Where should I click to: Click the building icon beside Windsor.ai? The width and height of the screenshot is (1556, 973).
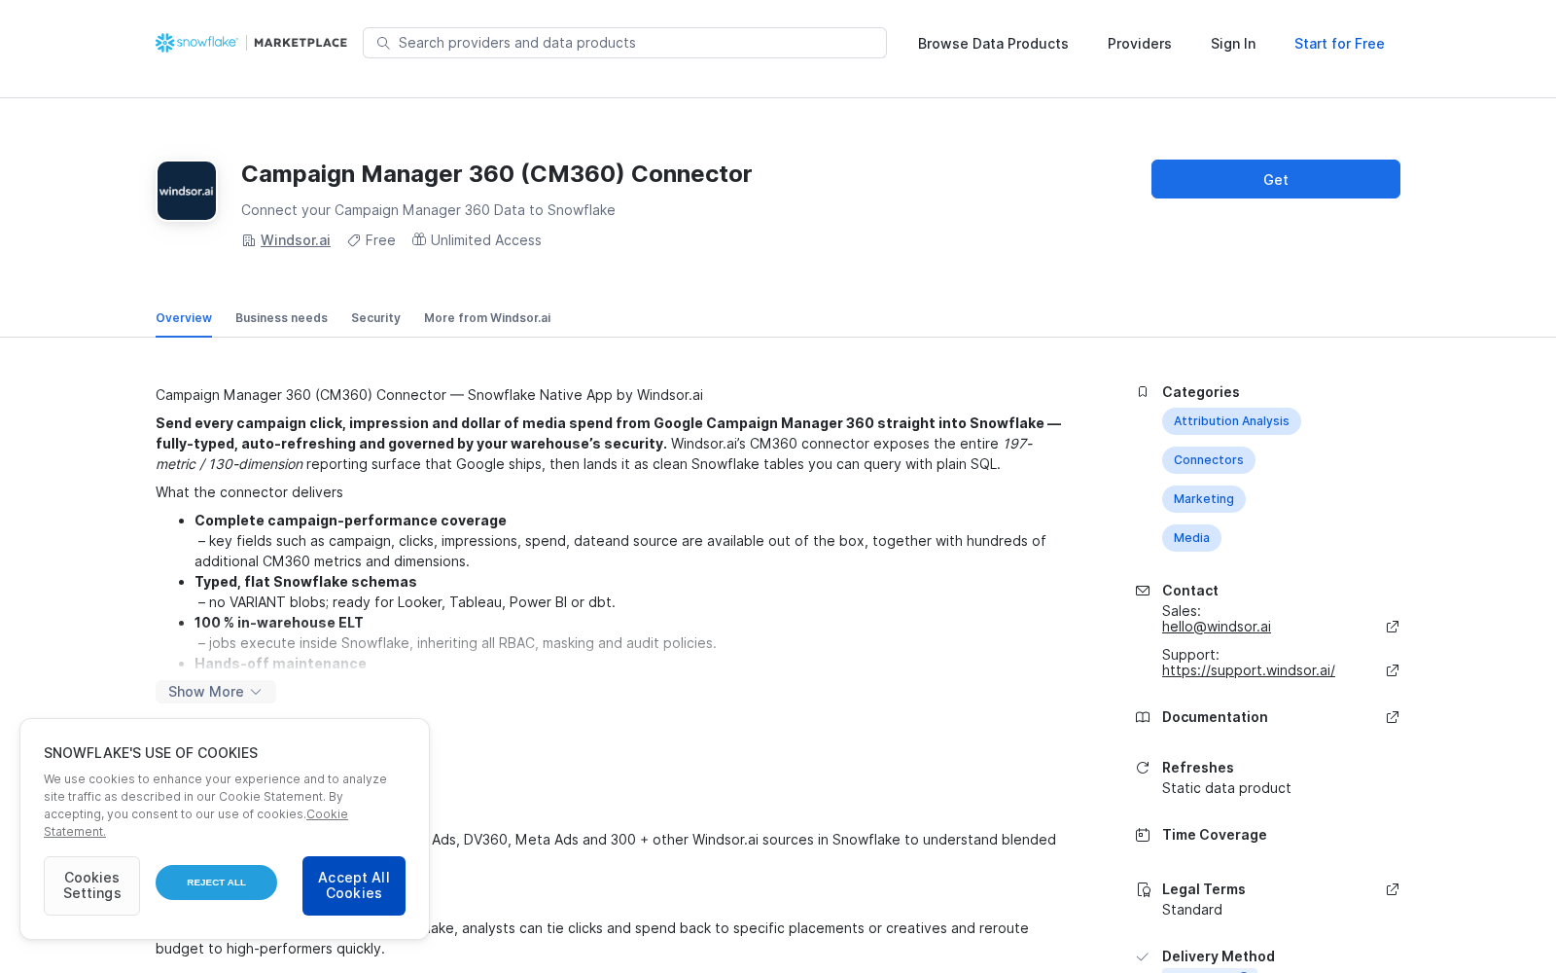click(x=249, y=240)
